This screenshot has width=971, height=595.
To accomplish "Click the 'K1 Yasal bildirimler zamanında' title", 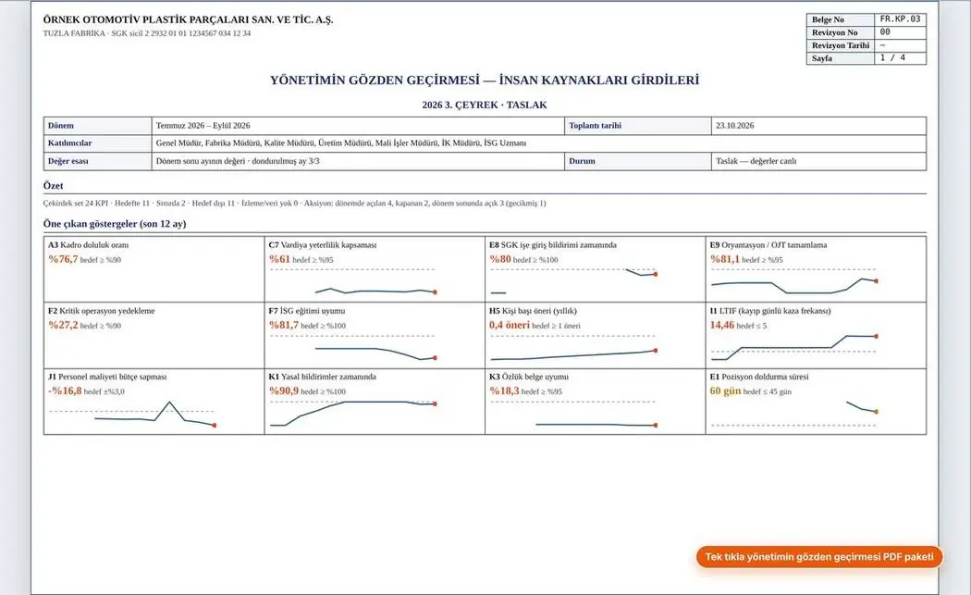I will (323, 377).
